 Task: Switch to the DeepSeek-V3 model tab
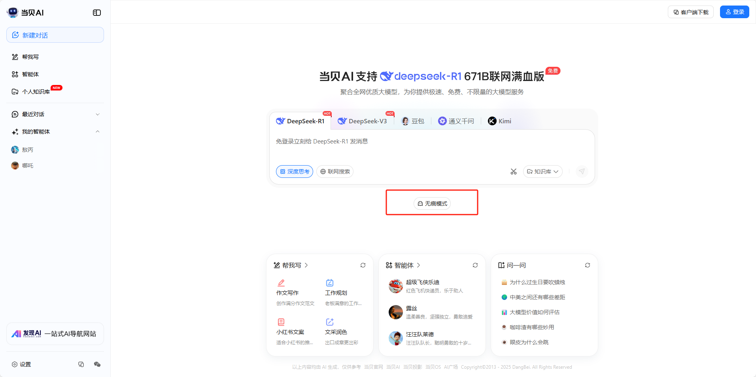pyautogui.click(x=363, y=121)
